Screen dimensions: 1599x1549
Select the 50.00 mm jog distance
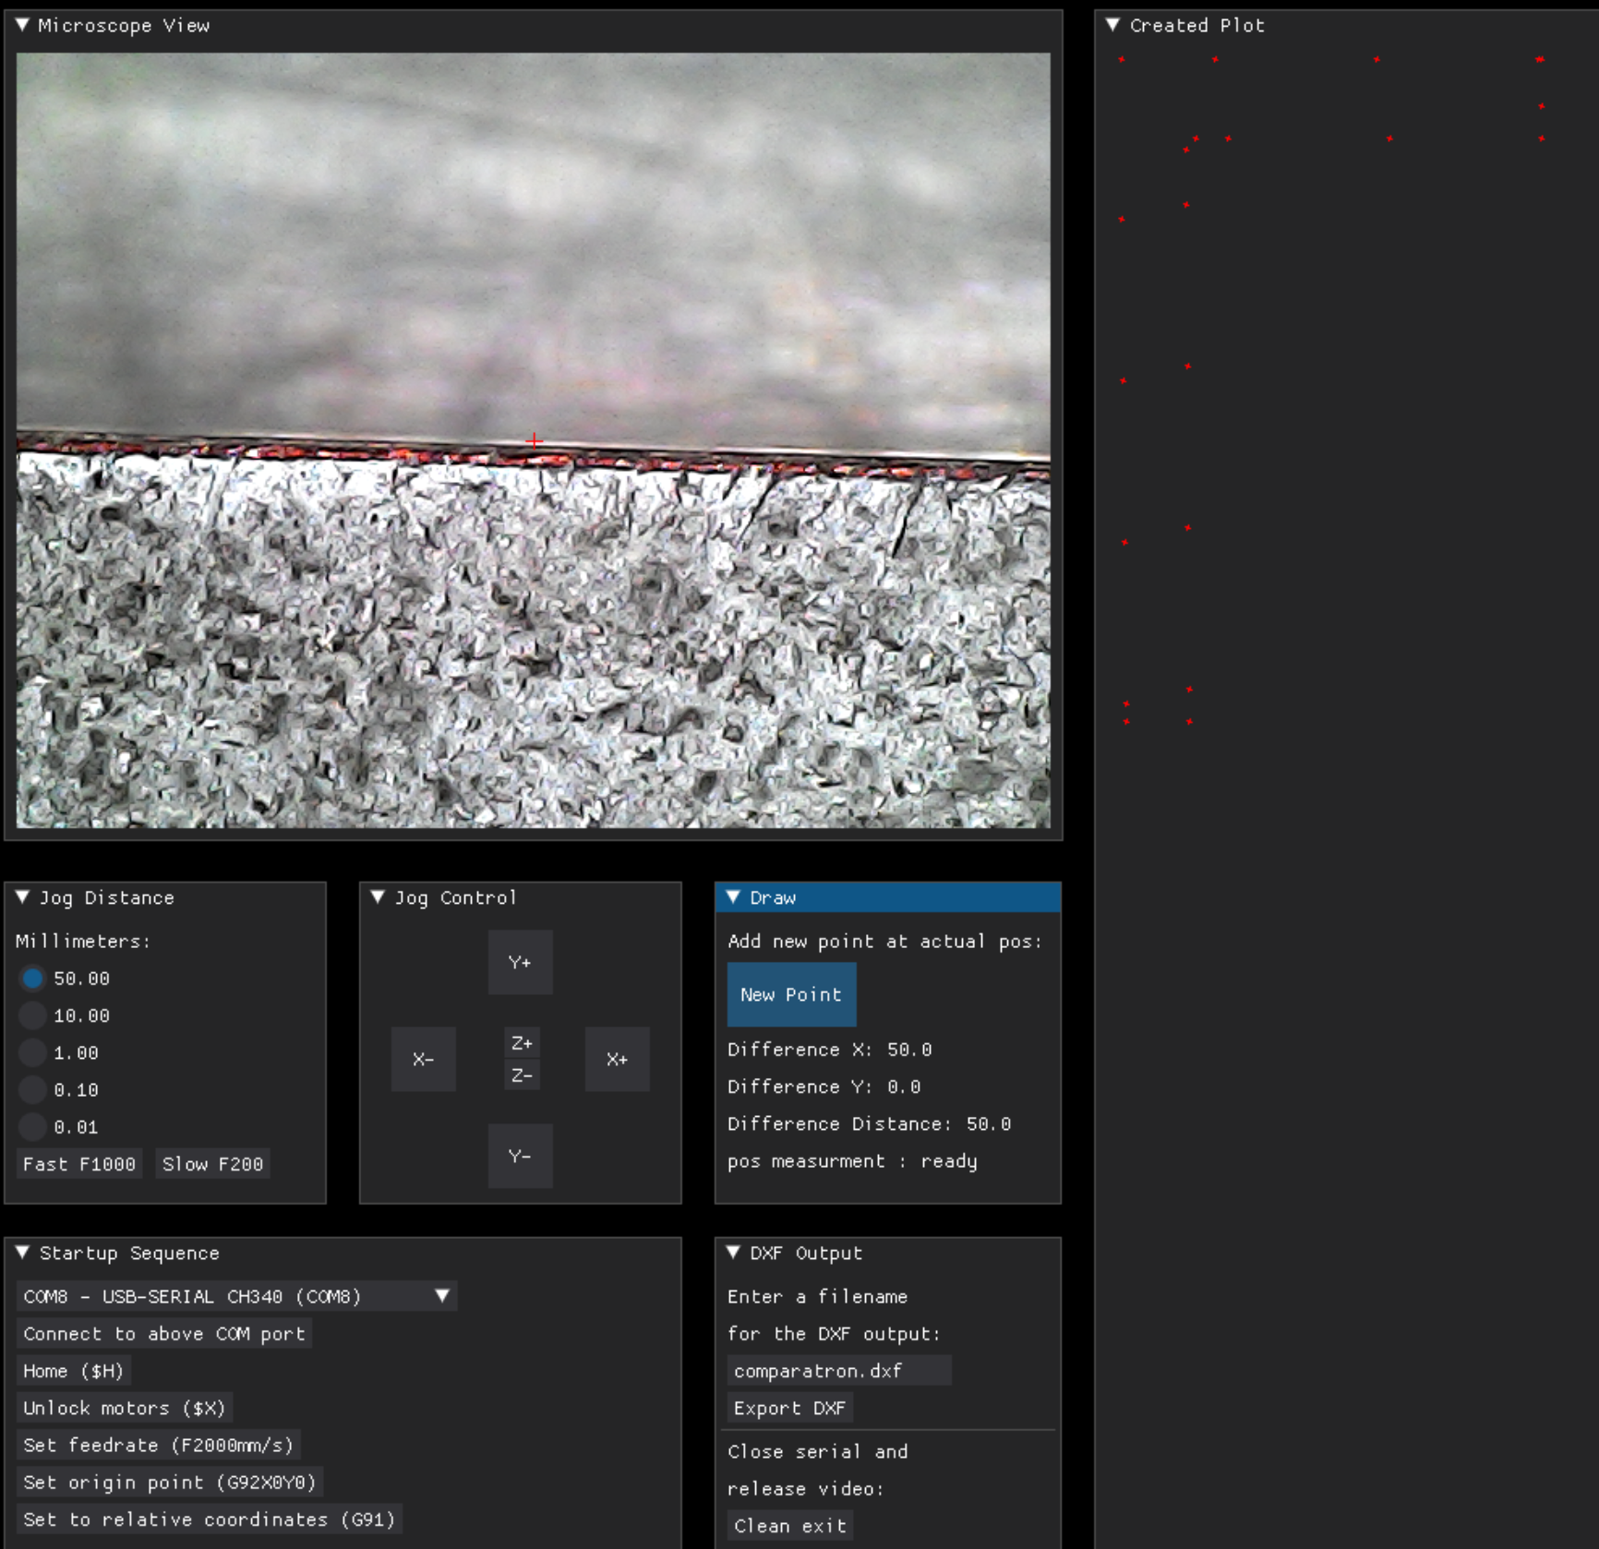pyautogui.click(x=32, y=978)
